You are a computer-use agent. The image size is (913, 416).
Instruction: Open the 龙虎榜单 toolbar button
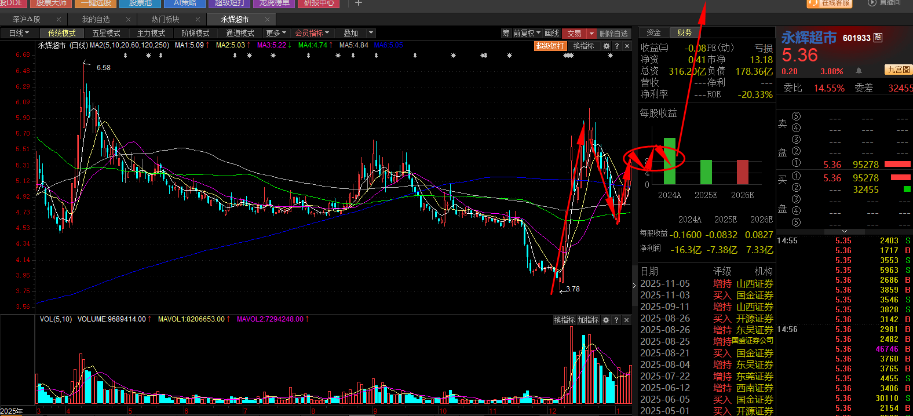(x=274, y=3)
